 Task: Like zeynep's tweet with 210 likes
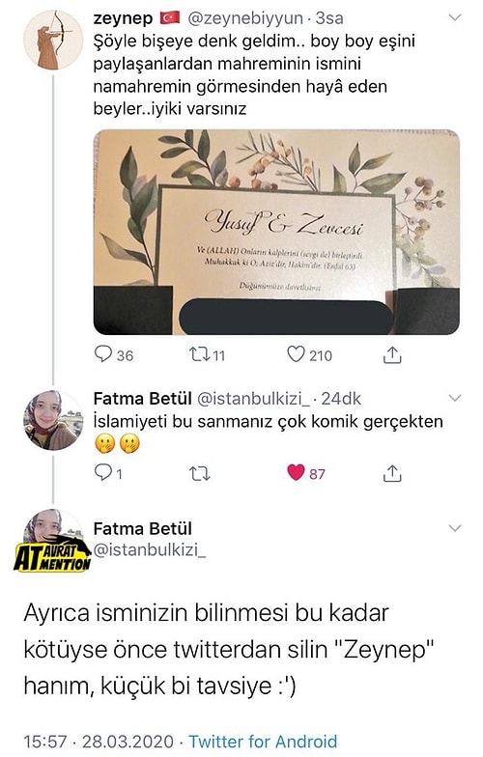coord(309,355)
